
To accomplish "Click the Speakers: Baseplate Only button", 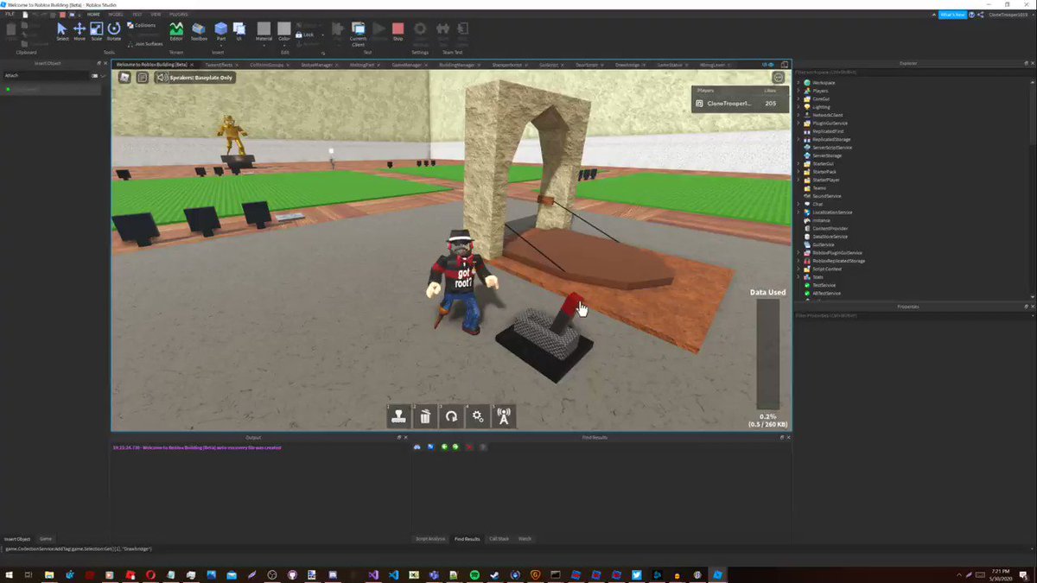I will click(x=194, y=77).
